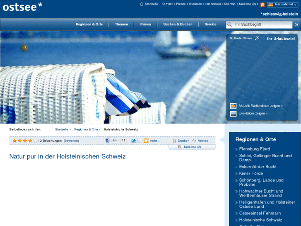Click heading Natur pur in der Holsteinischen Schweiz

coord(67,156)
